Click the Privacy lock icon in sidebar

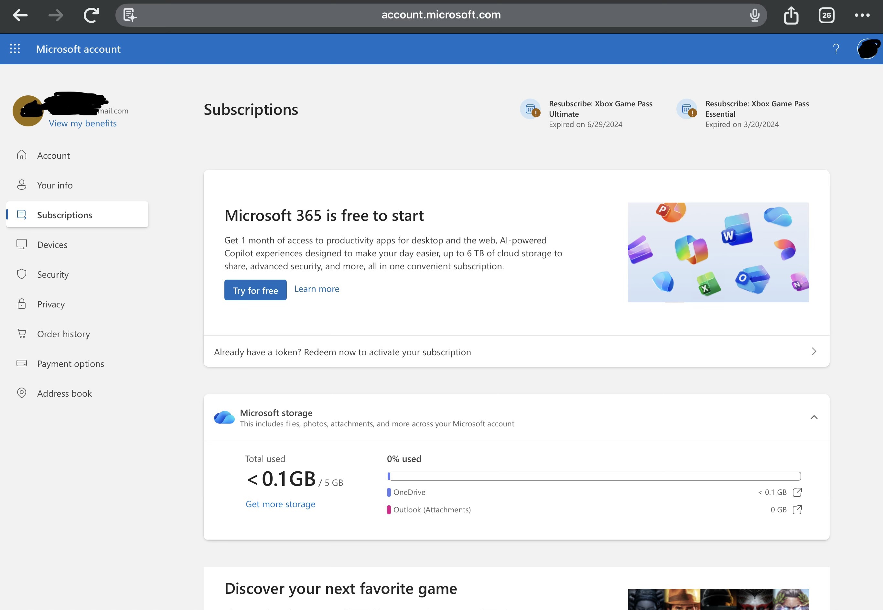(22, 304)
